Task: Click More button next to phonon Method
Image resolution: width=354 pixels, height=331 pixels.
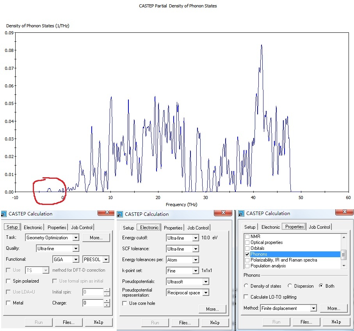Action: 334,308
